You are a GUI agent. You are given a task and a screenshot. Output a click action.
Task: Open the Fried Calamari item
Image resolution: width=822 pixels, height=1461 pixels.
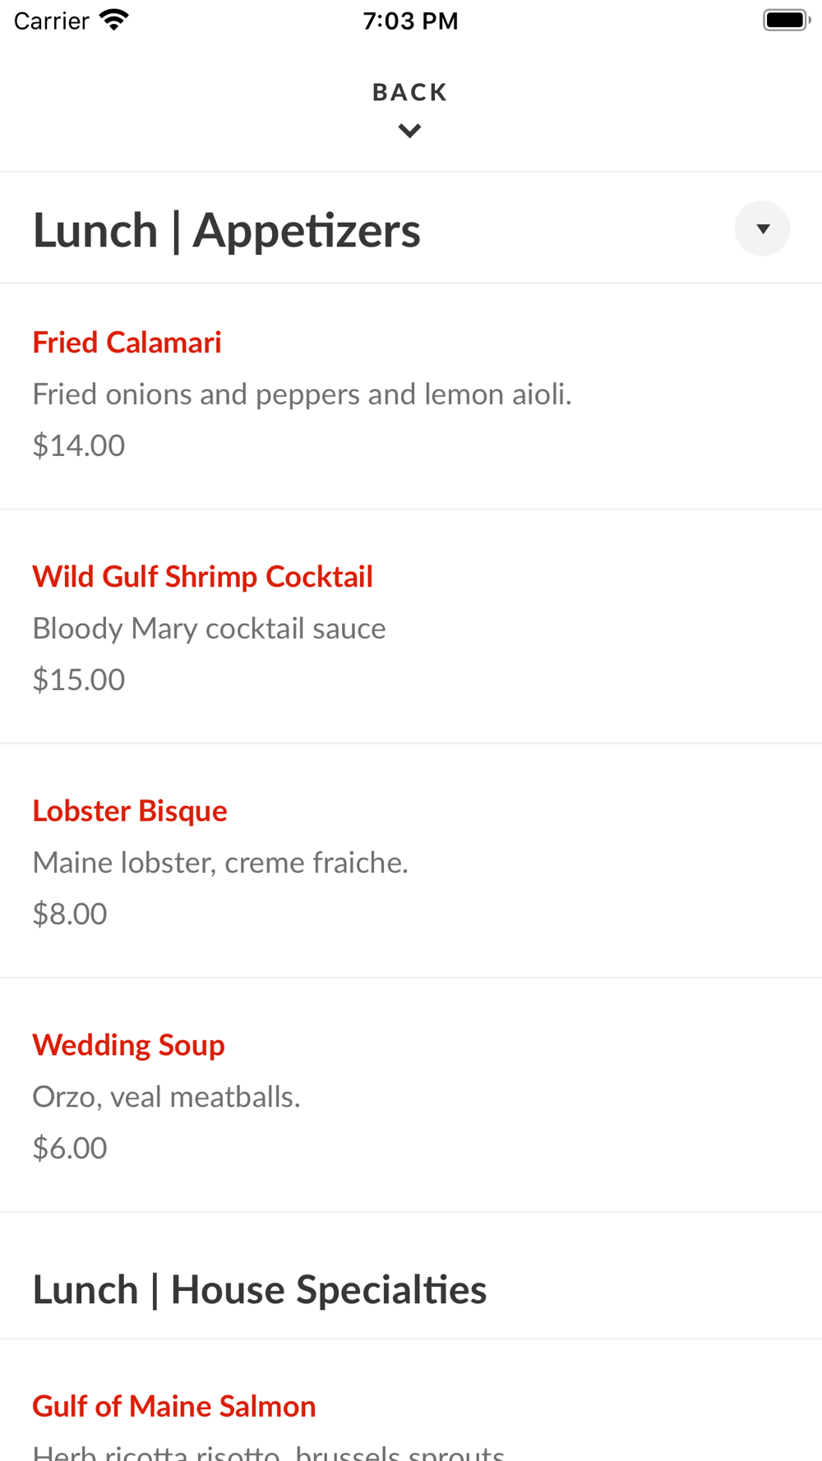pyautogui.click(x=127, y=343)
